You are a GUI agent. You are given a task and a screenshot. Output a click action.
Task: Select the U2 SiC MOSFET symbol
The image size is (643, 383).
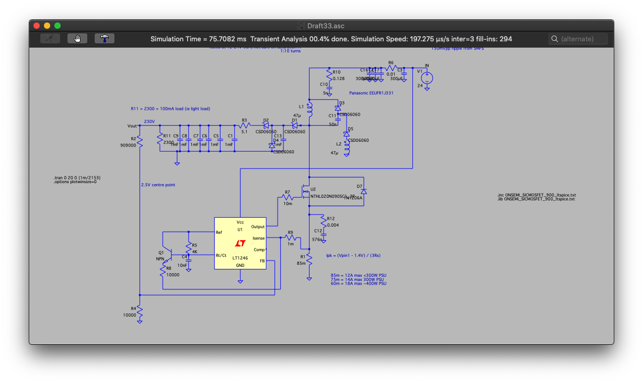pyautogui.click(x=305, y=193)
